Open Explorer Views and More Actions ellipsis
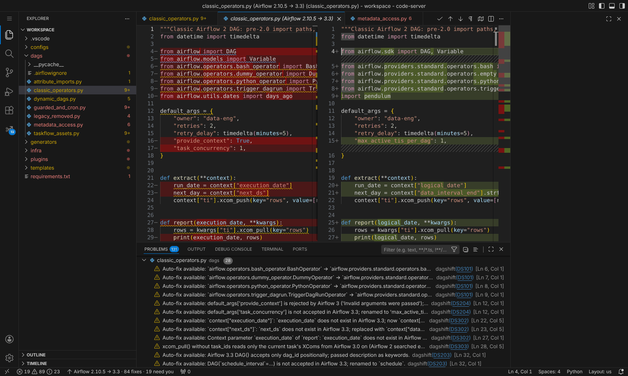 [x=127, y=18]
